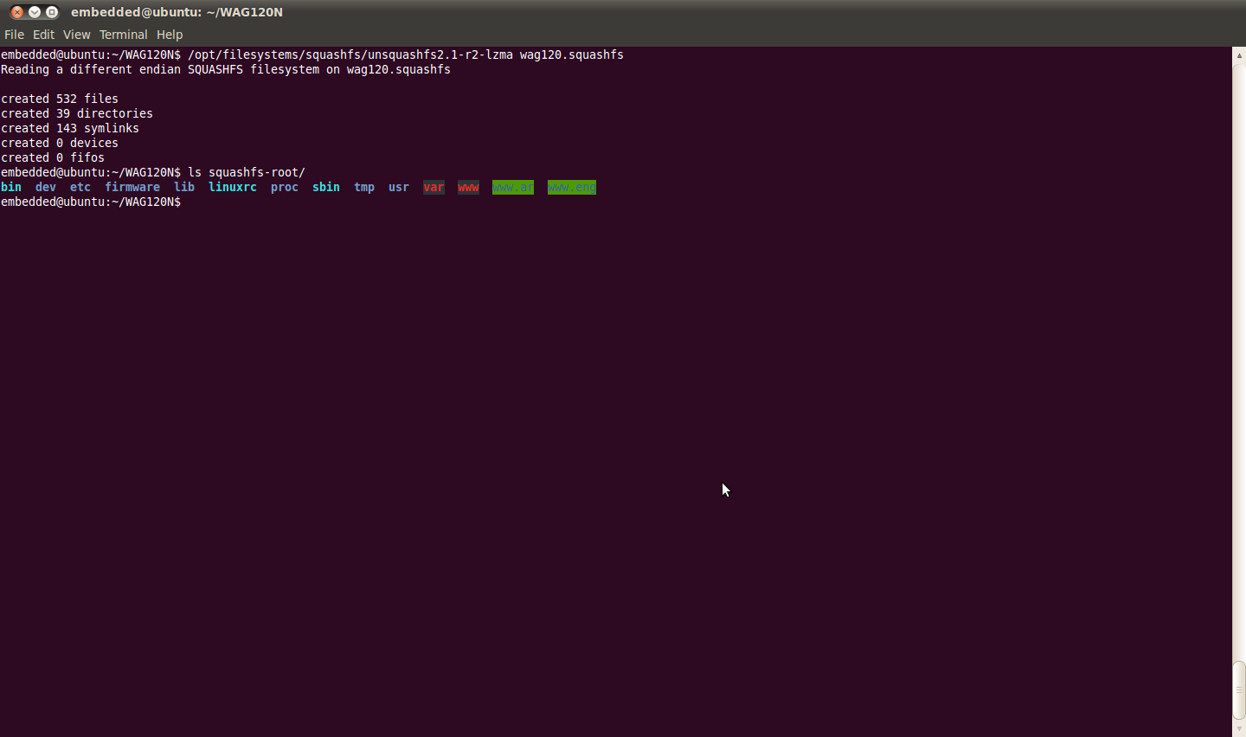The height and width of the screenshot is (737, 1246).
Task: Close the terminal window
Action: pyautogui.click(x=16, y=12)
